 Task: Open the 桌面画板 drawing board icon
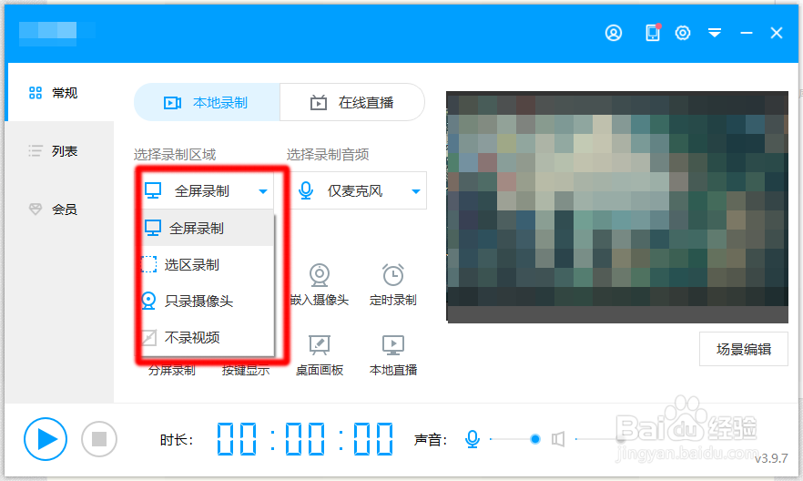tap(320, 345)
